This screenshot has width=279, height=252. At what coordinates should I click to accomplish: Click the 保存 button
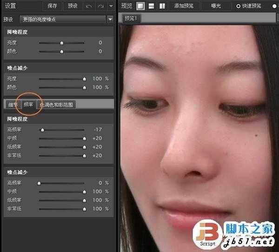click(52, 6)
